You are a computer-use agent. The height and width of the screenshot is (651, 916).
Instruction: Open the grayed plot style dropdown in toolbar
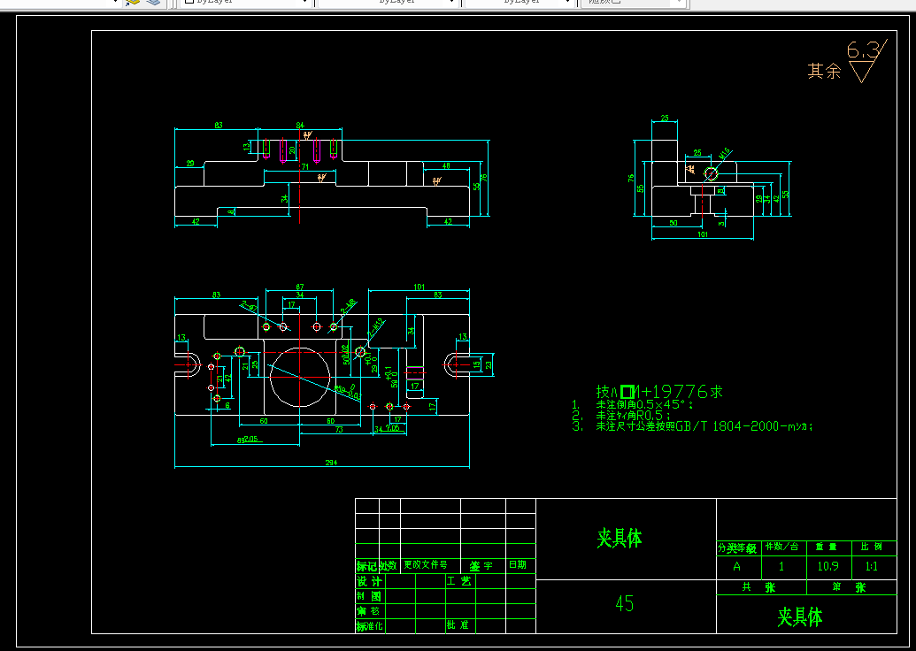tap(632, 3)
